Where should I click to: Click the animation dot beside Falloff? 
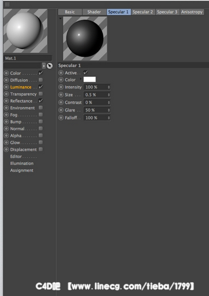[x=61, y=118]
